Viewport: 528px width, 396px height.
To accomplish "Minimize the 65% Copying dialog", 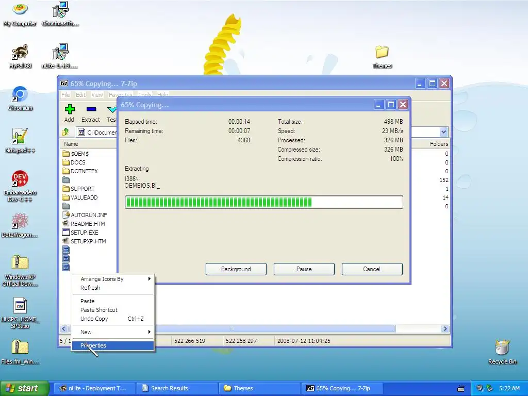I will pyautogui.click(x=378, y=105).
